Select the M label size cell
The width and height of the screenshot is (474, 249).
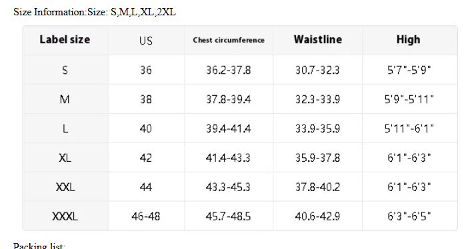65,99
